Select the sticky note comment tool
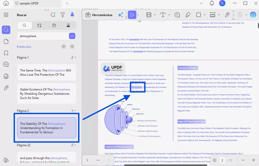 click(177, 15)
